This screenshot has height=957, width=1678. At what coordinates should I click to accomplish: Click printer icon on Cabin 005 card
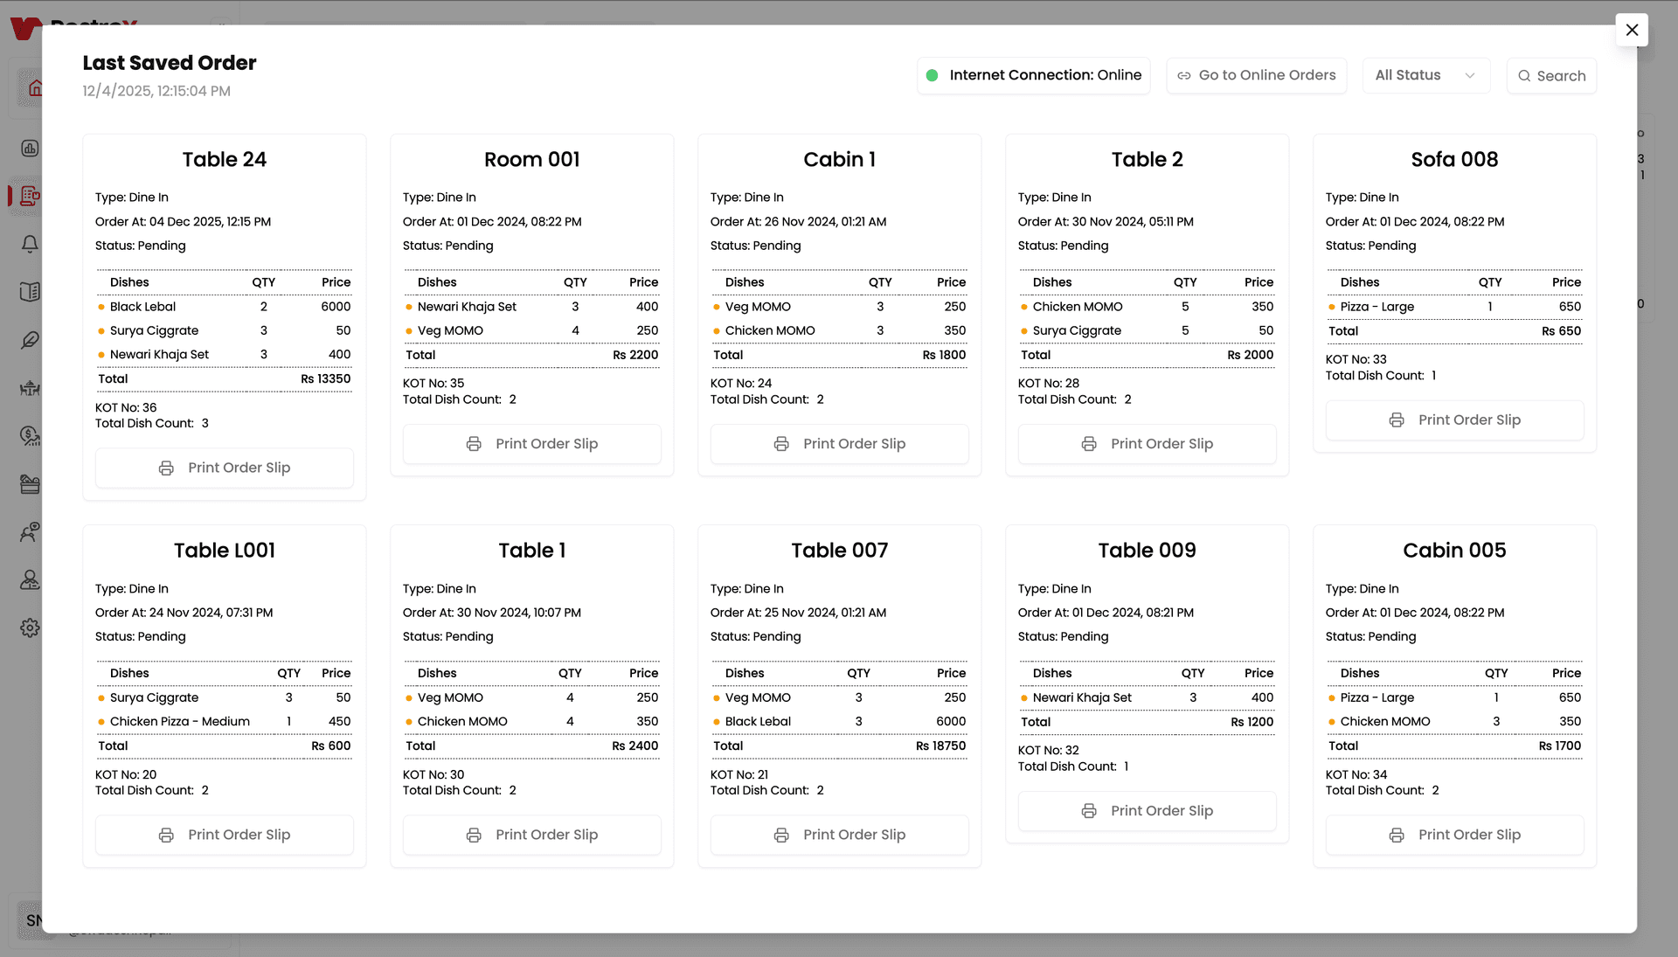click(x=1397, y=836)
